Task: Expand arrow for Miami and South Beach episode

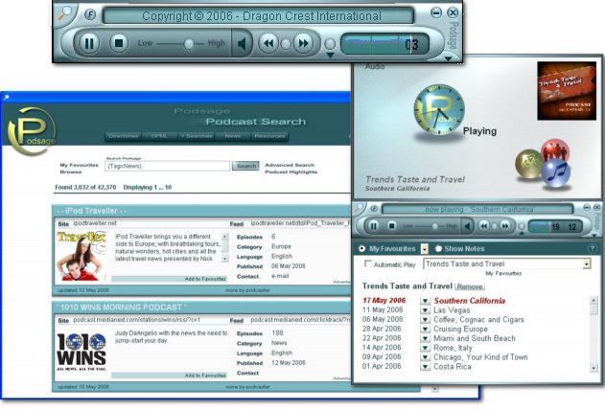Action: pos(425,338)
